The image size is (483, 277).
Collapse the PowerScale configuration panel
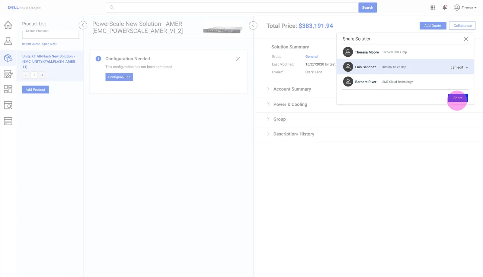253,26
